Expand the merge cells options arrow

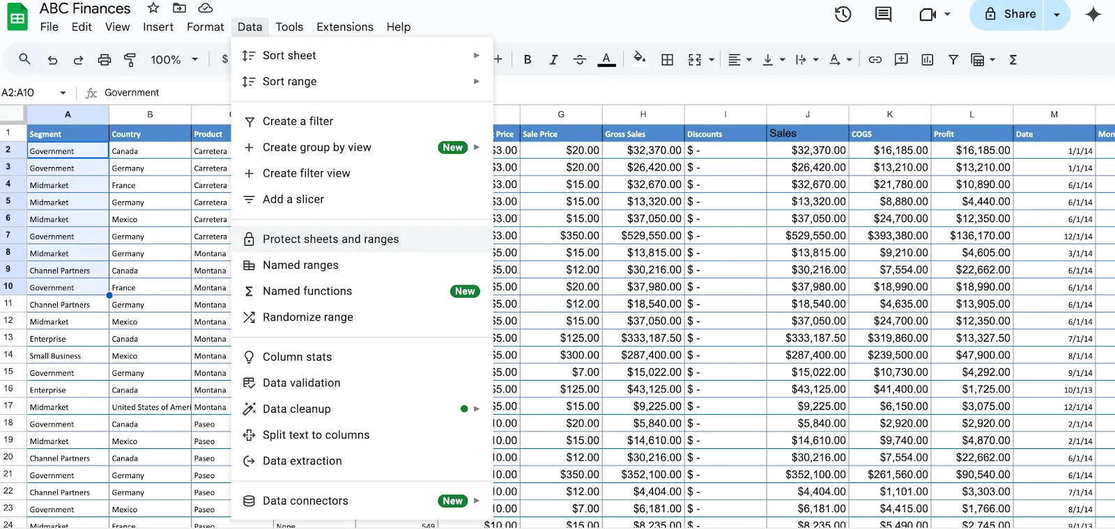(x=712, y=60)
